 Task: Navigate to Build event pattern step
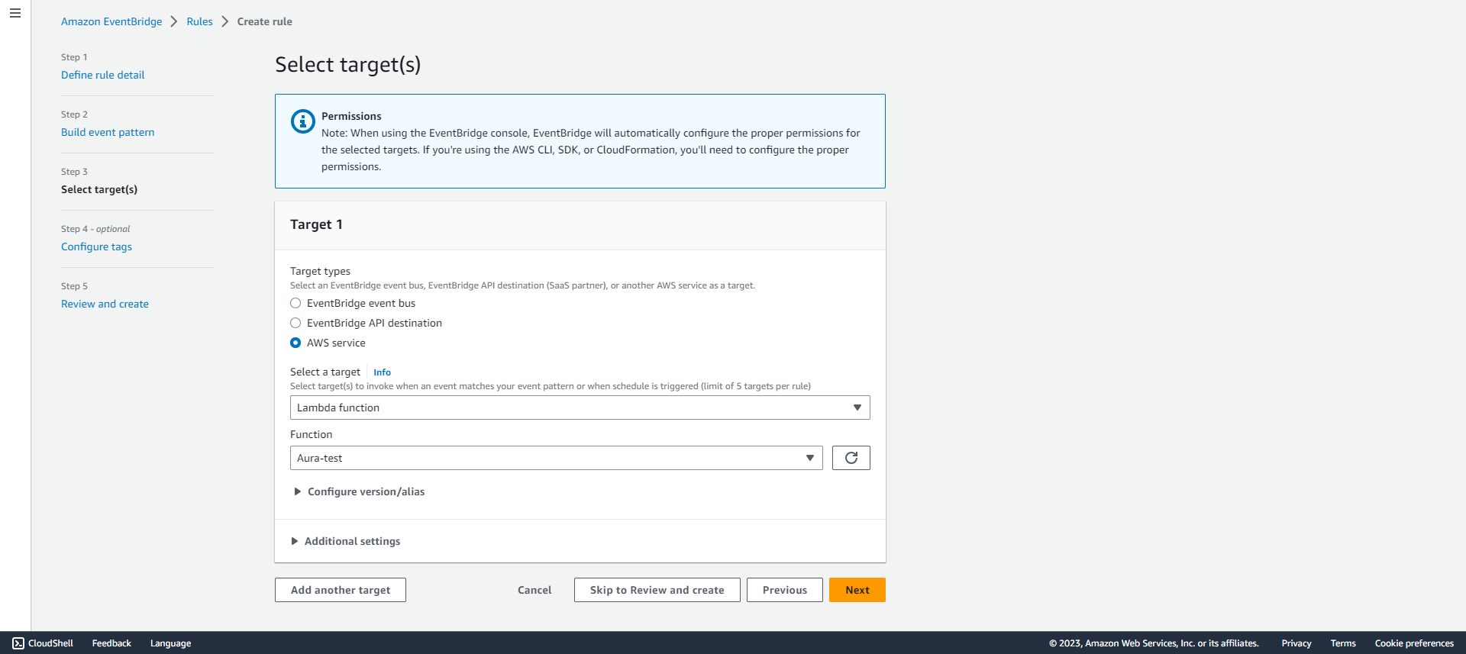[108, 132]
